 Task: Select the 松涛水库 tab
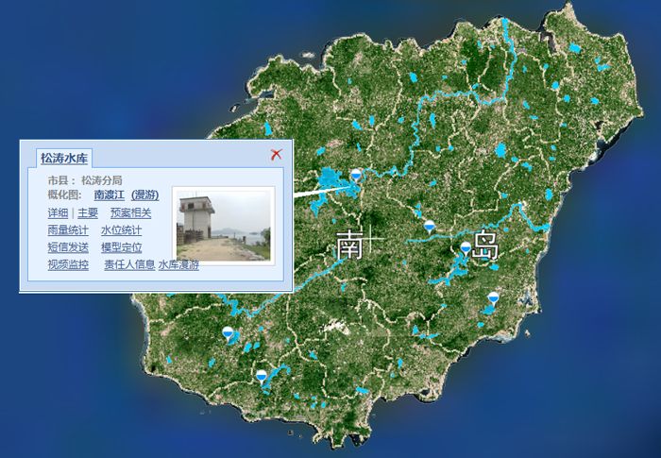[64, 159]
